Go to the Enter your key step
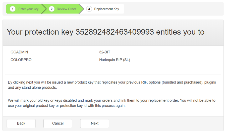226x134 pixels. pos(28,9)
